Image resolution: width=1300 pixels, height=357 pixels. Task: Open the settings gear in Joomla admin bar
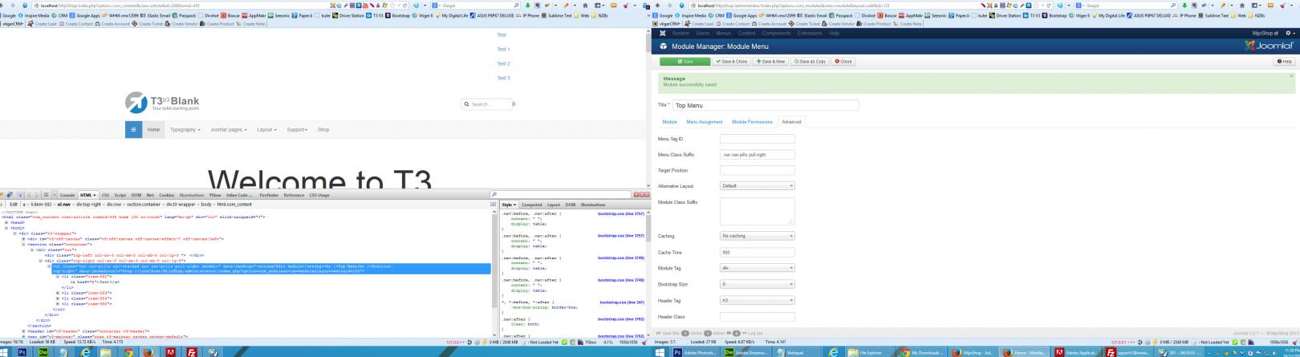tap(1289, 33)
